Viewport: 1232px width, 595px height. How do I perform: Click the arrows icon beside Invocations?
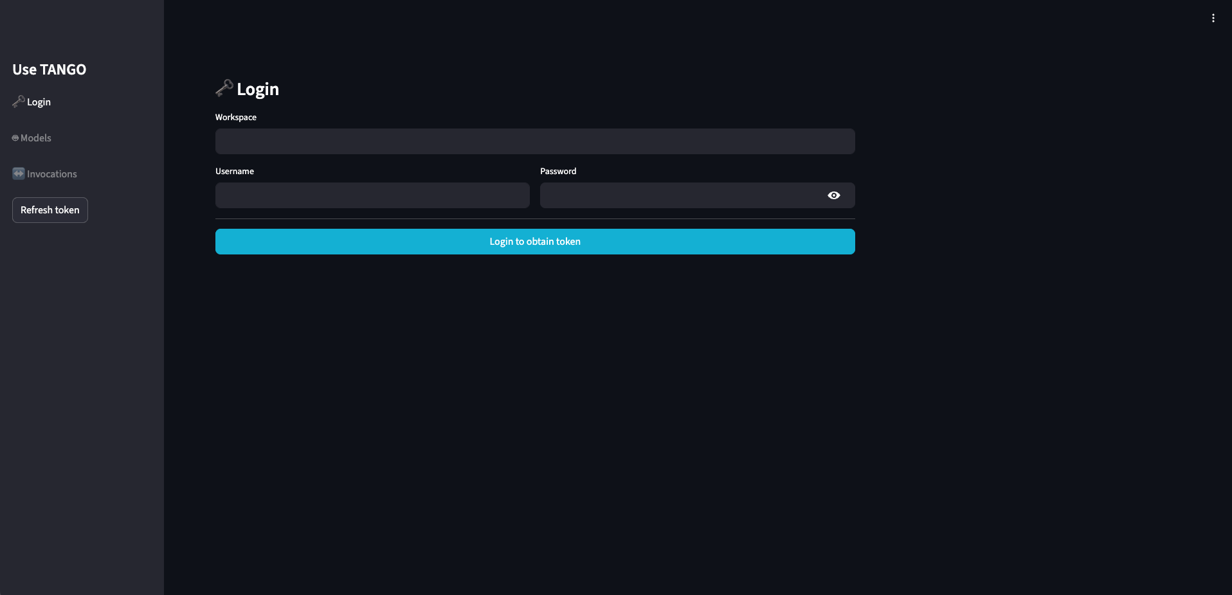[x=18, y=173]
